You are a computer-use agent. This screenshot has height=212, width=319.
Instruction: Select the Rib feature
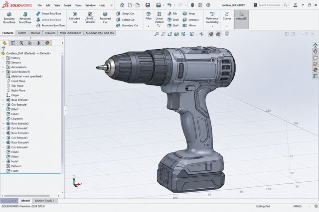pyautogui.click(x=172, y=13)
